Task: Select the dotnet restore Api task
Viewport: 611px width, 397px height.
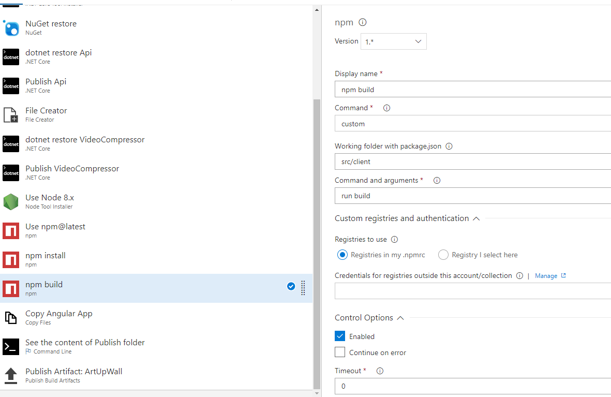Action: point(156,57)
